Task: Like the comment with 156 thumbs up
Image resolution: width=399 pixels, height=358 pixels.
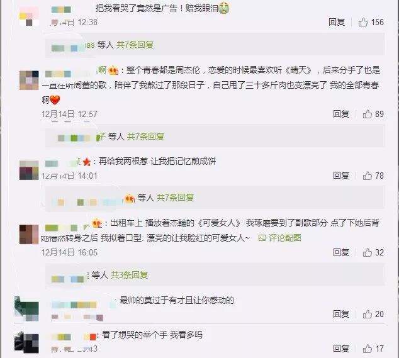Action: (x=363, y=22)
